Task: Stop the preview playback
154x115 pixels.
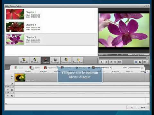Action: pos(106,62)
